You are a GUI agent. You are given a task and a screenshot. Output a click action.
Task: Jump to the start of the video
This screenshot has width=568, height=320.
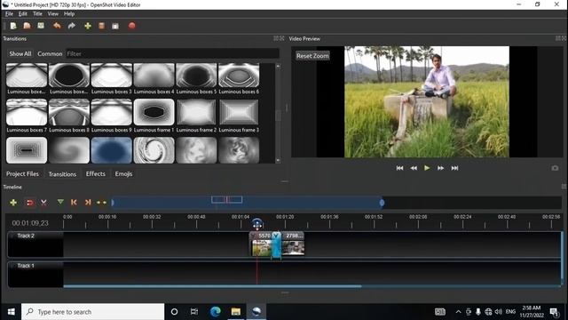click(x=399, y=168)
